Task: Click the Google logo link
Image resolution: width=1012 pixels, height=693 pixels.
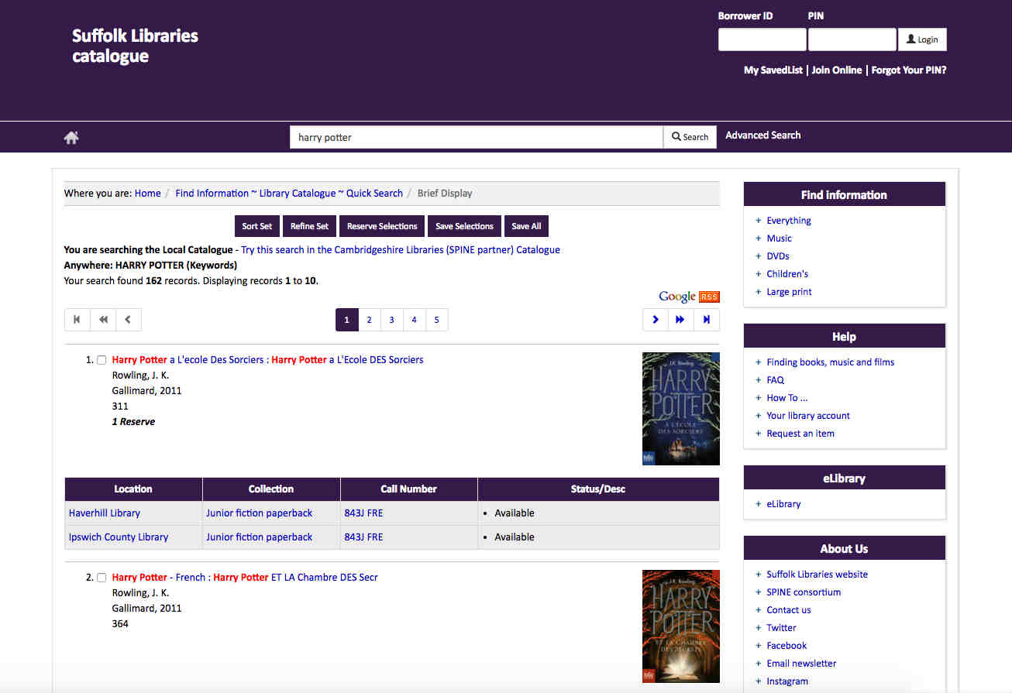Action: click(677, 297)
